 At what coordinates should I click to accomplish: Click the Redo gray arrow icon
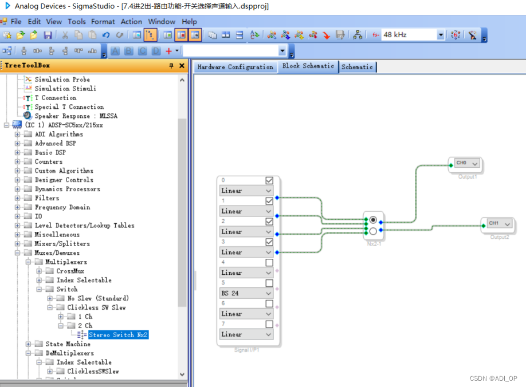pyautogui.click(x=119, y=35)
